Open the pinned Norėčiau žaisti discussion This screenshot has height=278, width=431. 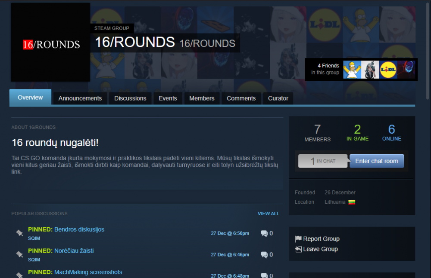74,251
